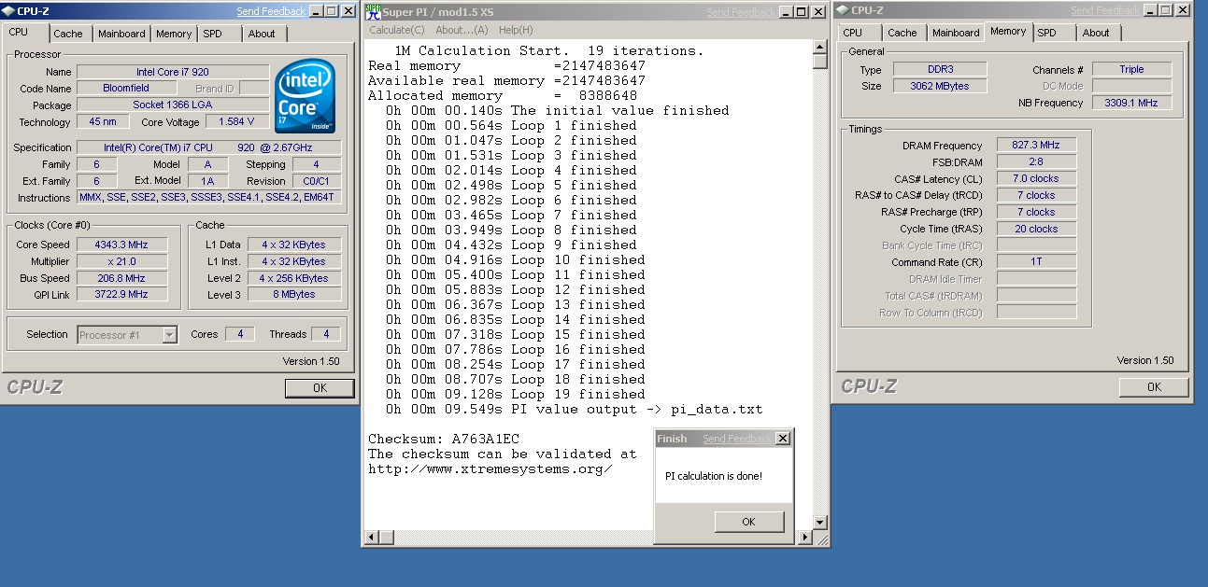The image size is (1208, 587).
Task: Open the Help(H) menu in Super PI
Action: 516,30
